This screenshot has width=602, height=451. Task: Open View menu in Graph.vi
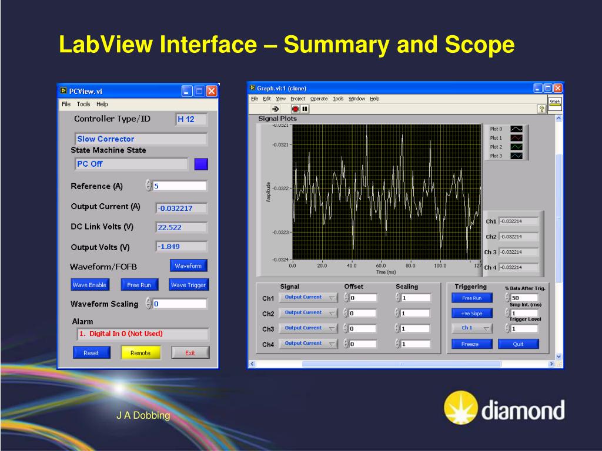click(280, 99)
